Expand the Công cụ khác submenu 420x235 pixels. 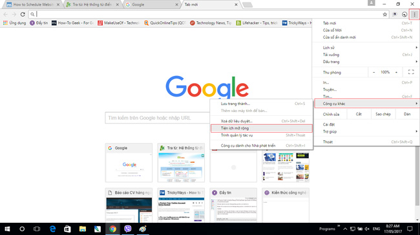coord(367,104)
